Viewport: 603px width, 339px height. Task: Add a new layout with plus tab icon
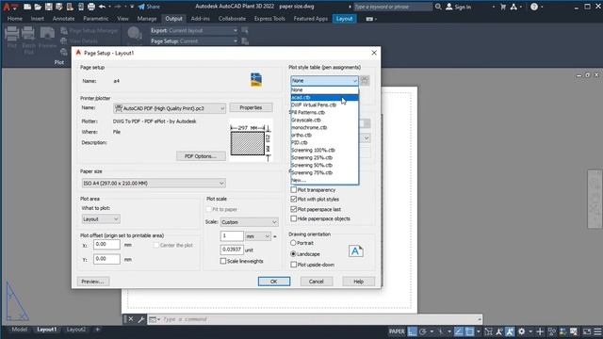click(x=97, y=330)
